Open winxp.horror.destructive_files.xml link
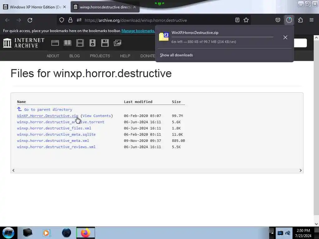This screenshot has width=319, height=239. 54,128
